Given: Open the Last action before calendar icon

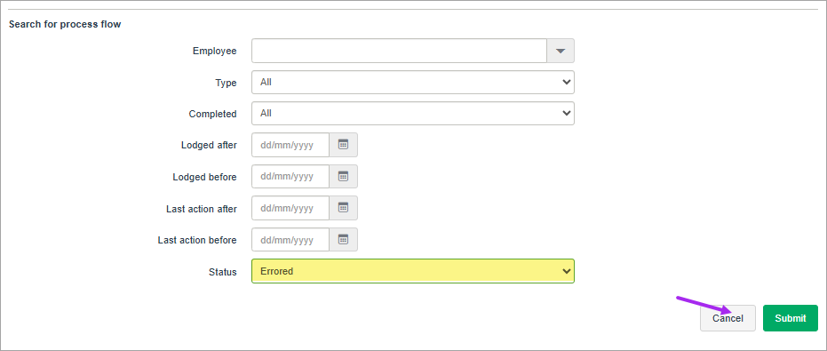Looking at the screenshot, I should coord(344,240).
